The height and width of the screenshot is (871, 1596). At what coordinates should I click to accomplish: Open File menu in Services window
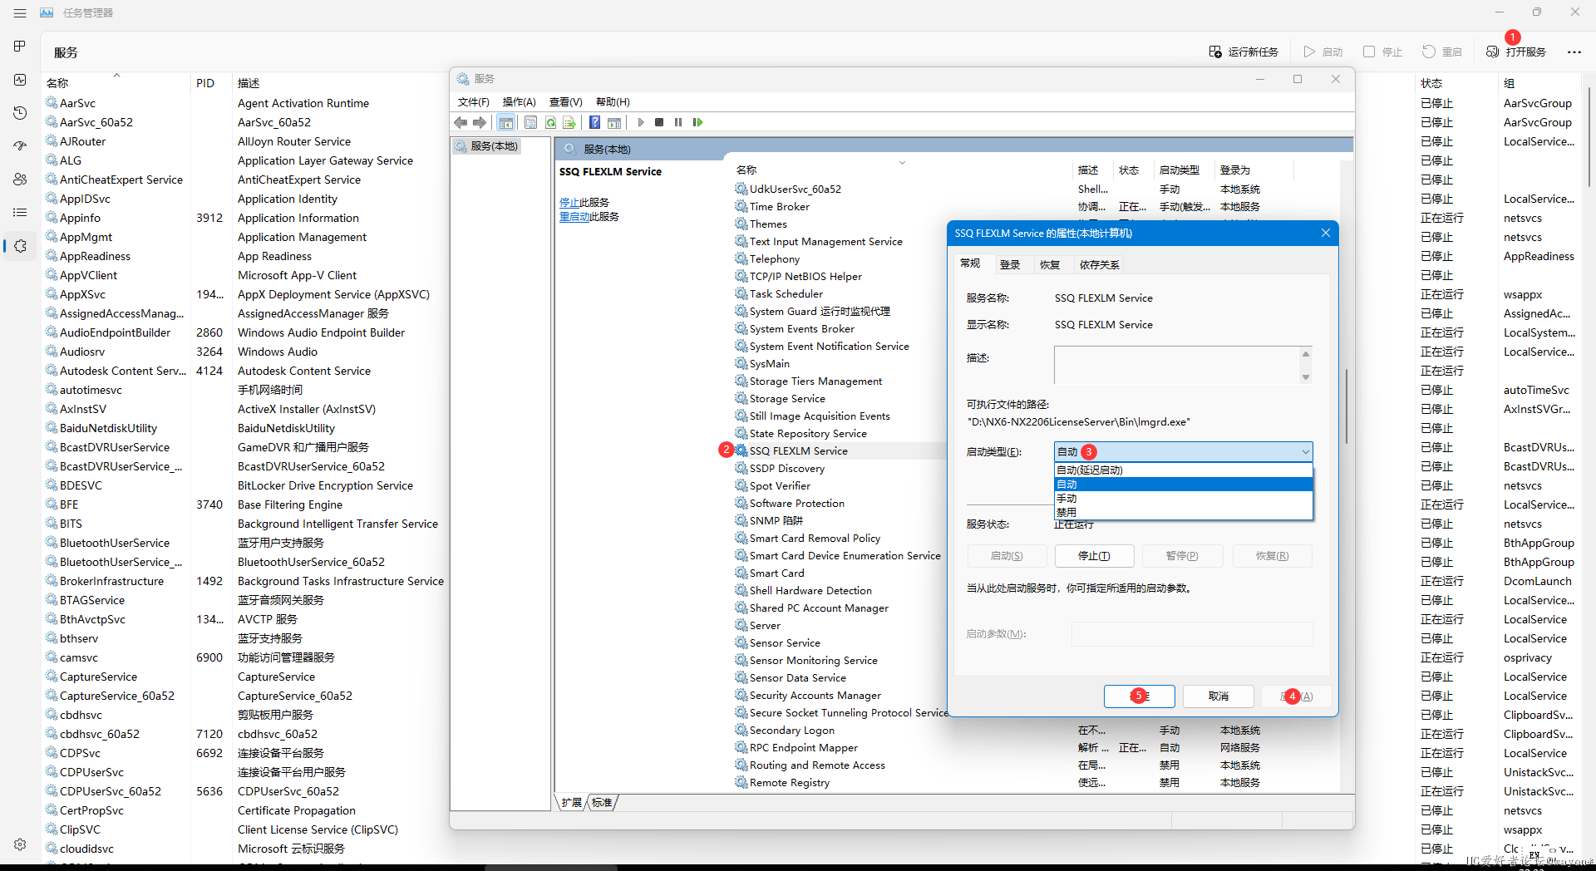[474, 101]
